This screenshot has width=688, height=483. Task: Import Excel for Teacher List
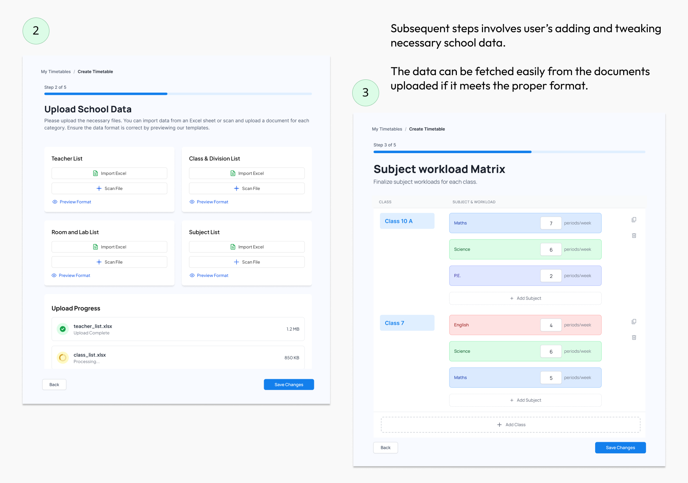pyautogui.click(x=109, y=173)
